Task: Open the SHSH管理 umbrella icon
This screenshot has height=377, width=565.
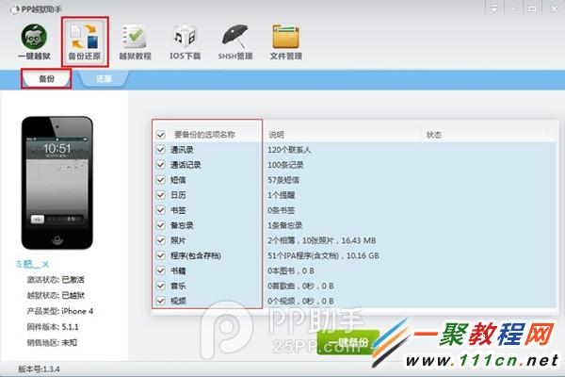Action: click(x=234, y=41)
